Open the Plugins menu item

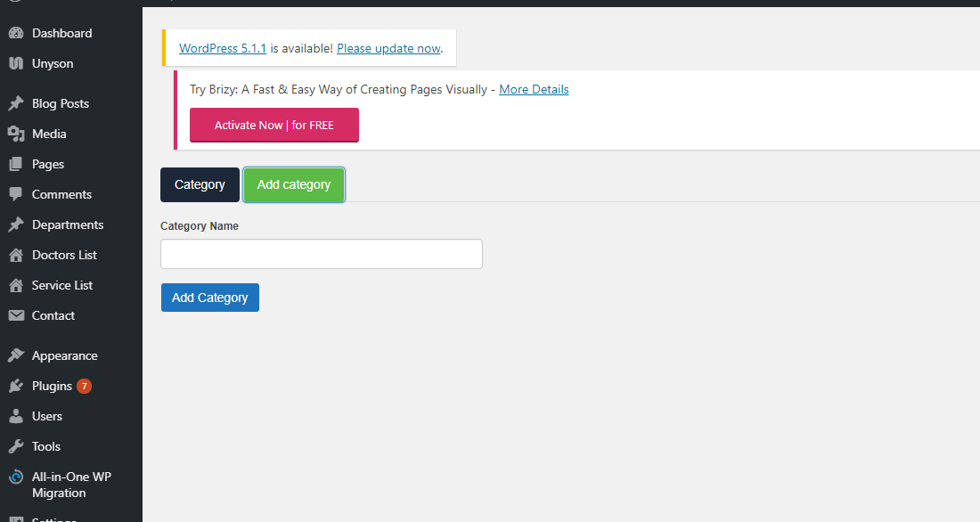[52, 387]
